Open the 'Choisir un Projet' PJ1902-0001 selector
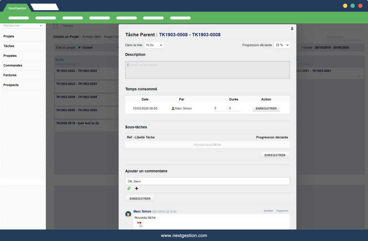This screenshot has width=368, height=241. pos(101,37)
